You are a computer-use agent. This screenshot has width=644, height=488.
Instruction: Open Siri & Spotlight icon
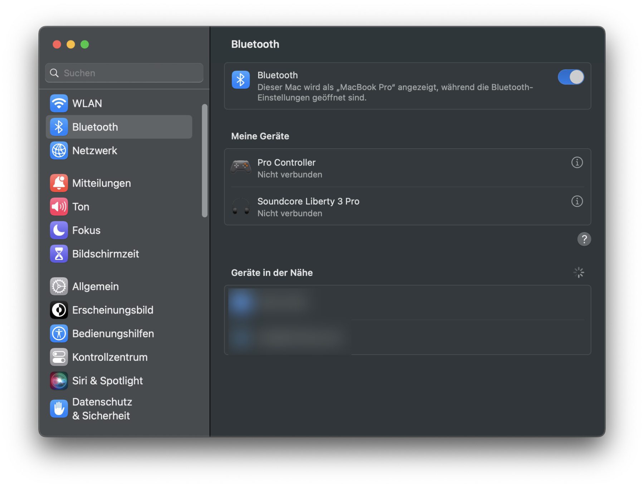[x=59, y=381]
